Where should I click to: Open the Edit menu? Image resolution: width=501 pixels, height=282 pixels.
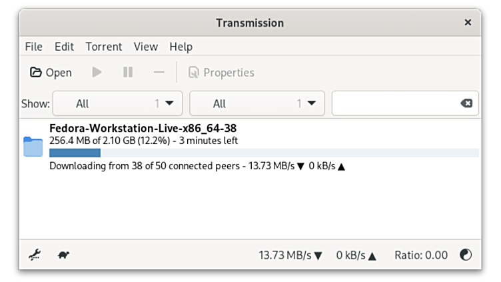click(64, 47)
